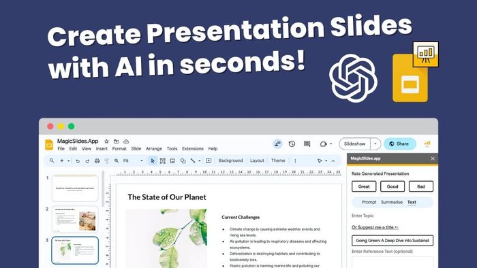Print the presentation

pos(97,161)
